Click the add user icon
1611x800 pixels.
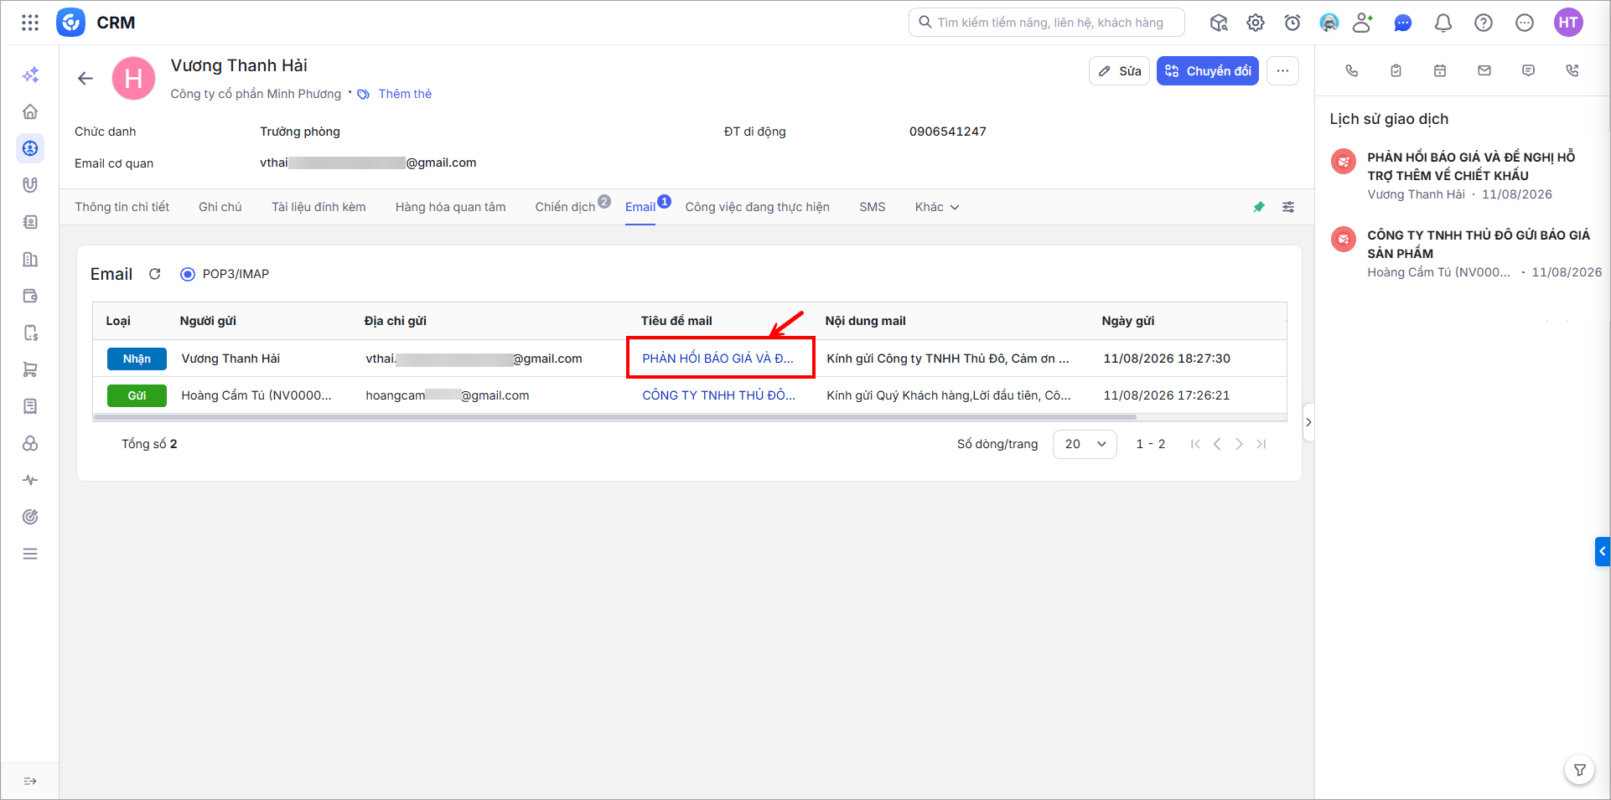1363,23
